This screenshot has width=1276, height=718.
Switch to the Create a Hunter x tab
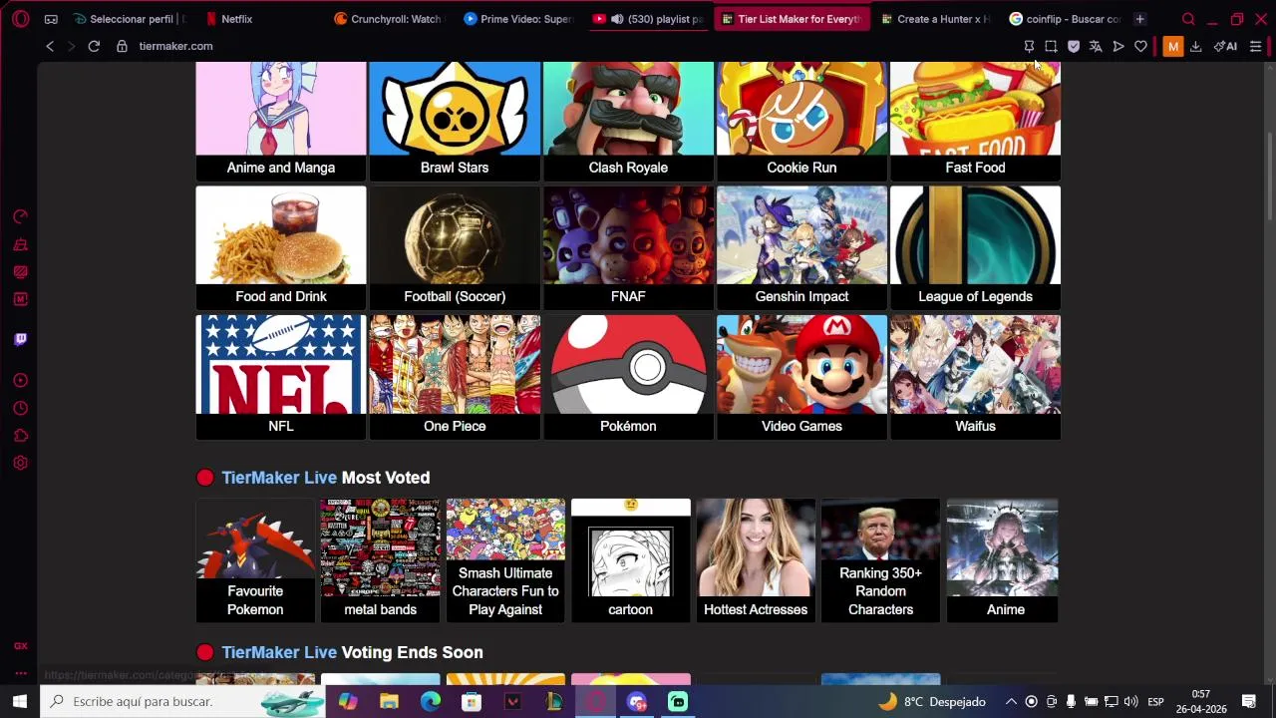tap(935, 19)
